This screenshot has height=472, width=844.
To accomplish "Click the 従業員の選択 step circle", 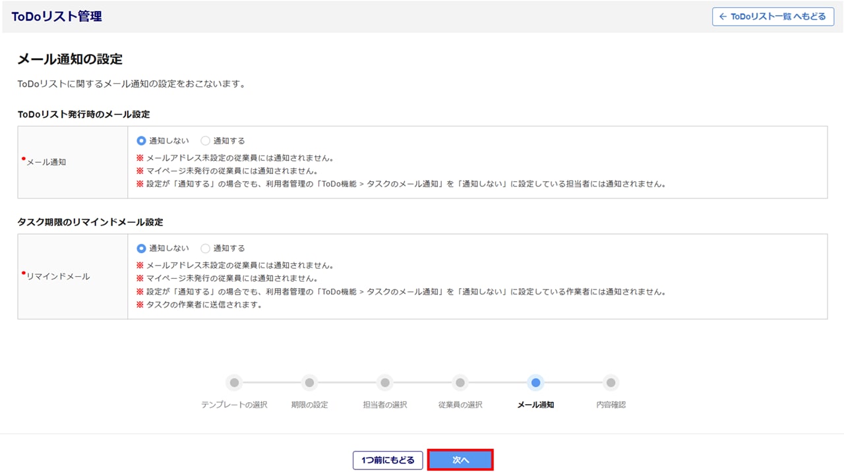I will (x=460, y=382).
